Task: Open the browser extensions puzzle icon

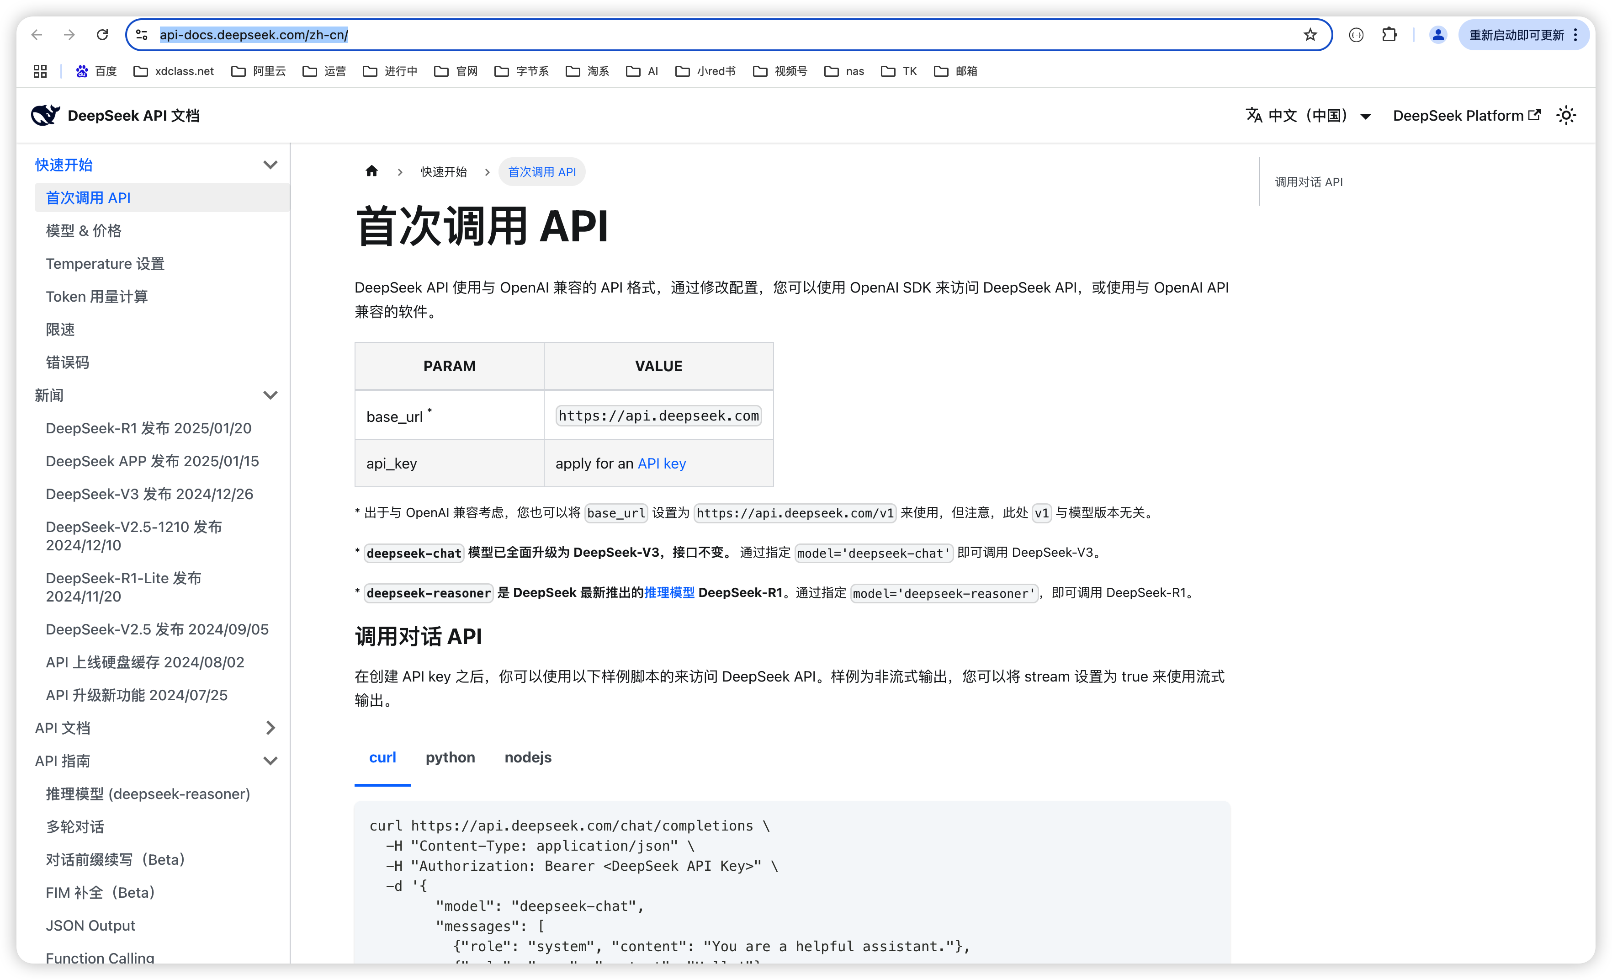Action: point(1389,35)
